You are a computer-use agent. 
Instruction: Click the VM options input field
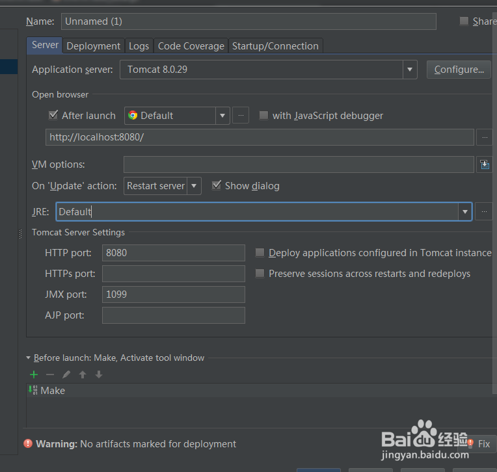pyautogui.click(x=299, y=164)
